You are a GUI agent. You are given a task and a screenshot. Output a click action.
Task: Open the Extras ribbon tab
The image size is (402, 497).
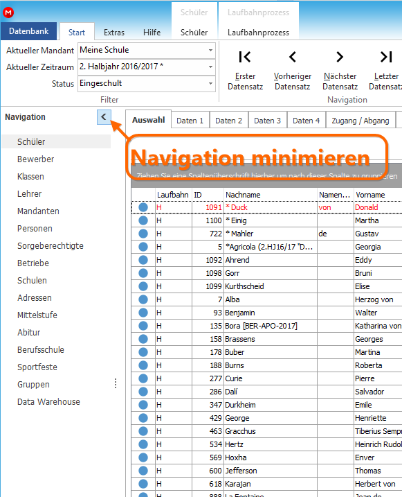point(114,33)
